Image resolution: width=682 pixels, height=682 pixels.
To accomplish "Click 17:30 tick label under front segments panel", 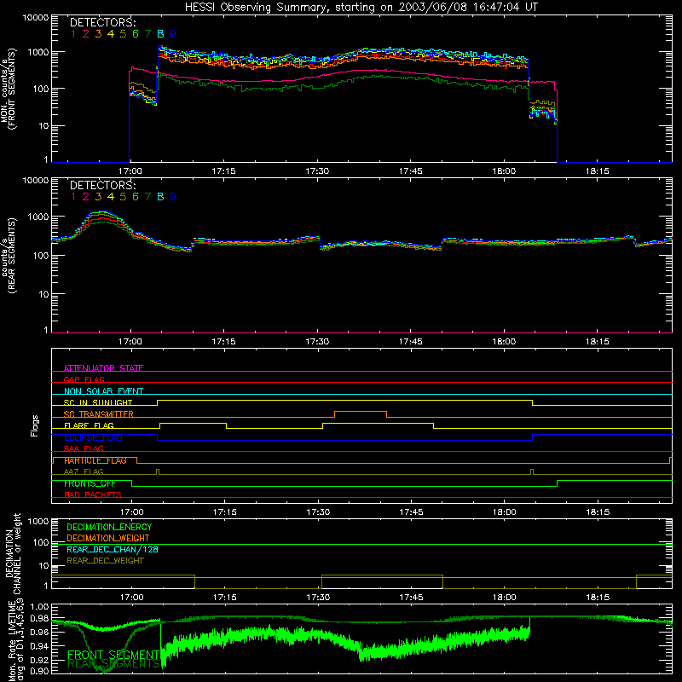I will click(x=317, y=171).
